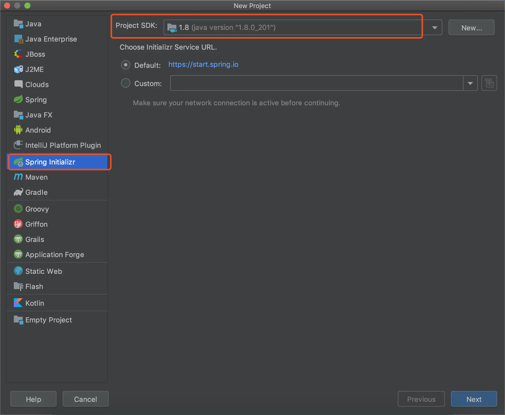Select the Custom service URL radio button

(x=125, y=83)
